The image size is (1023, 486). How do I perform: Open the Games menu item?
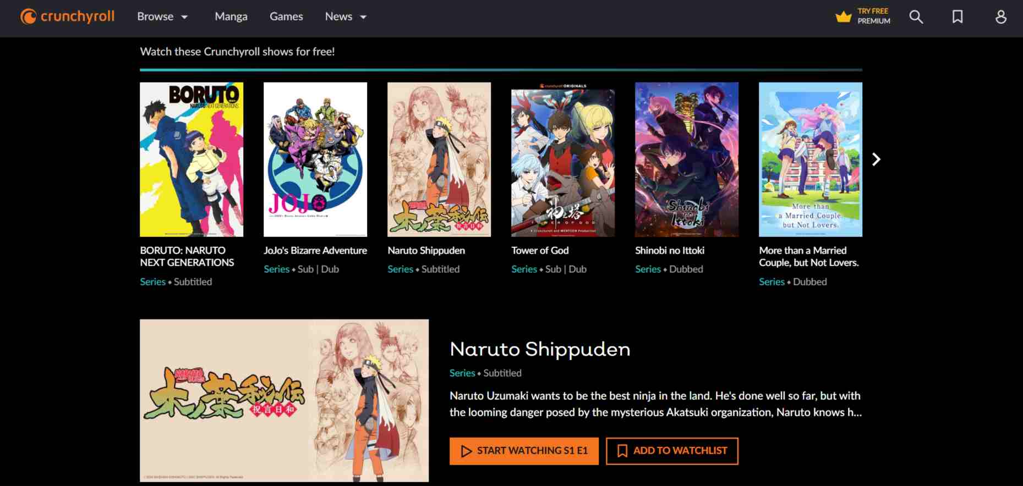286,16
